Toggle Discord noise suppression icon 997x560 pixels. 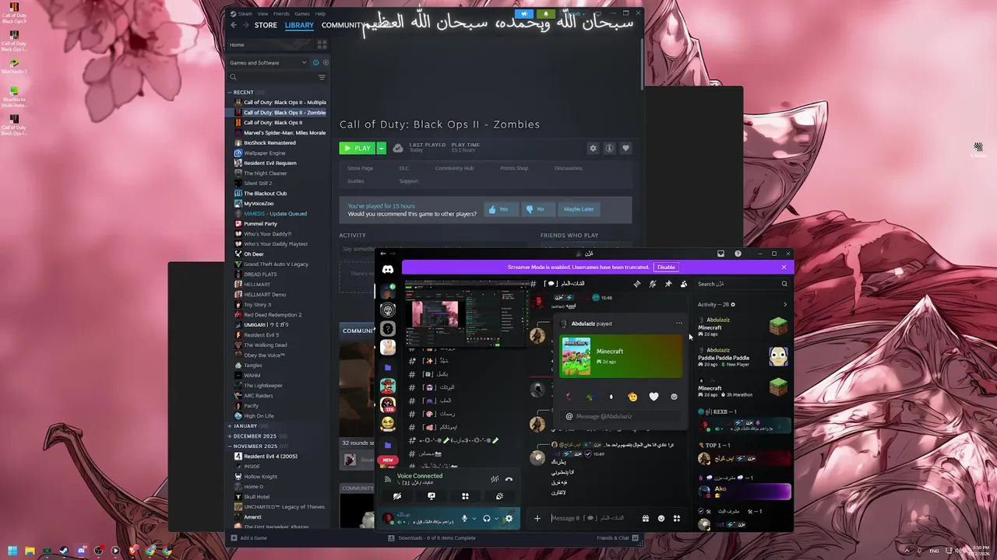coord(494,479)
